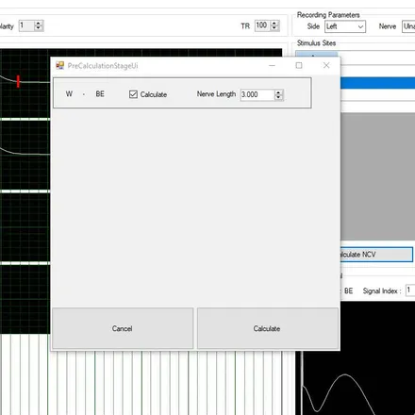Click the 'W' label in the dialog row

pos(69,94)
